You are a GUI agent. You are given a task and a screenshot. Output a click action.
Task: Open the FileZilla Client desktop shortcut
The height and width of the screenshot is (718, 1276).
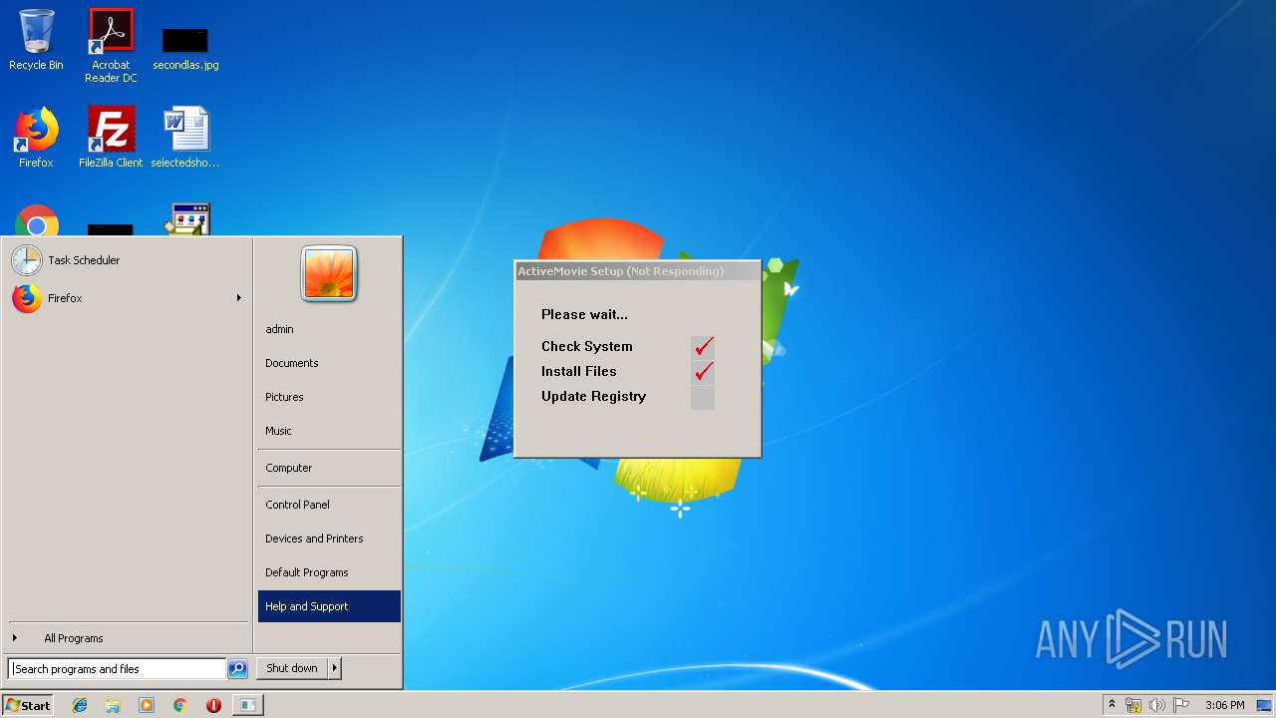tap(111, 138)
